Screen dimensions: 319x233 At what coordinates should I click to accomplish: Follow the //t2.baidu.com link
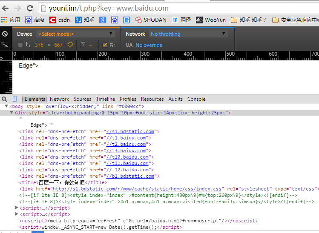[x=126, y=144]
